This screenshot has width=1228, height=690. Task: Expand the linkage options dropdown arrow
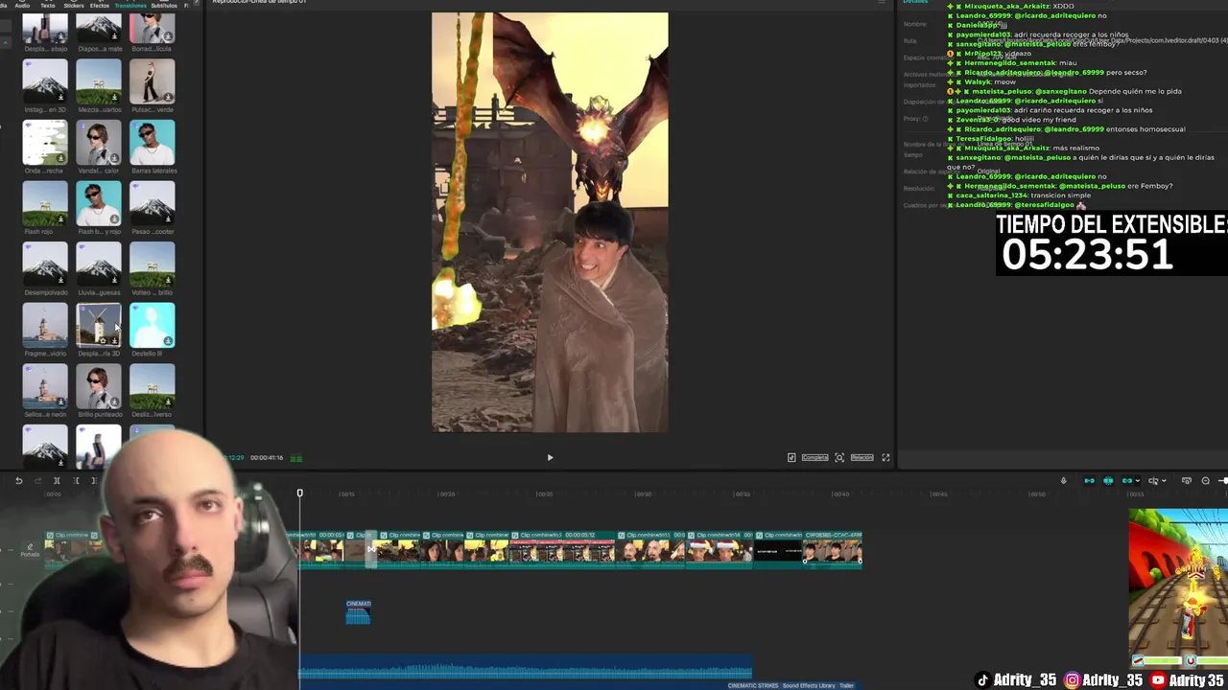(x=1138, y=481)
